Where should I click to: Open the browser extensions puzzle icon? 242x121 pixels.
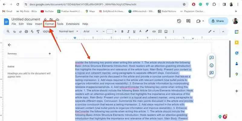pos(214,4)
